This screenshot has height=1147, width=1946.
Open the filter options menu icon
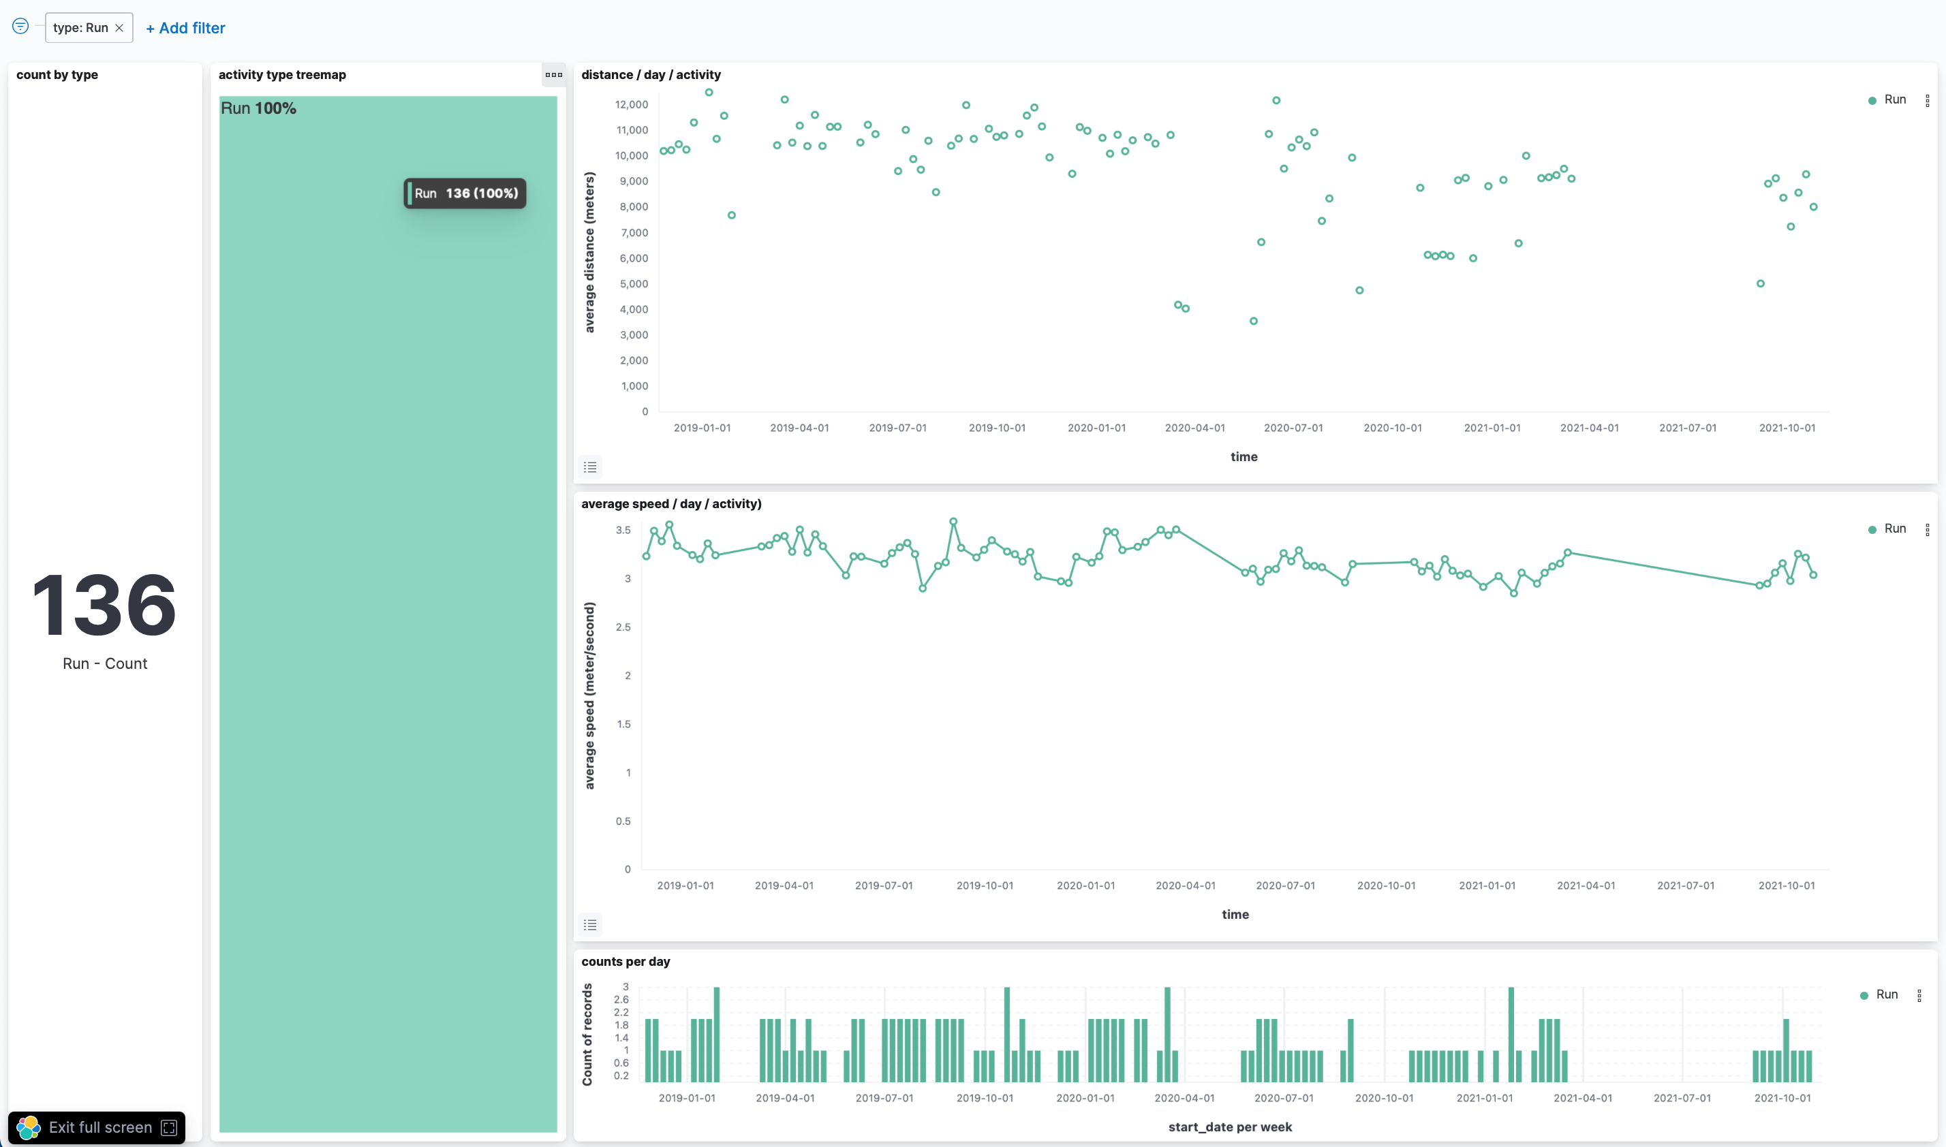21,27
